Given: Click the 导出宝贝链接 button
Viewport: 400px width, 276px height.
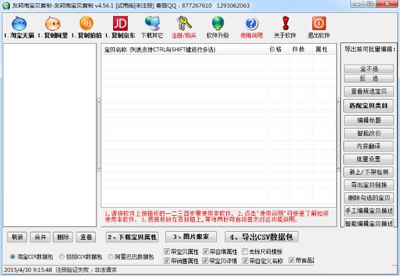Looking at the screenshot, I should point(369,185).
